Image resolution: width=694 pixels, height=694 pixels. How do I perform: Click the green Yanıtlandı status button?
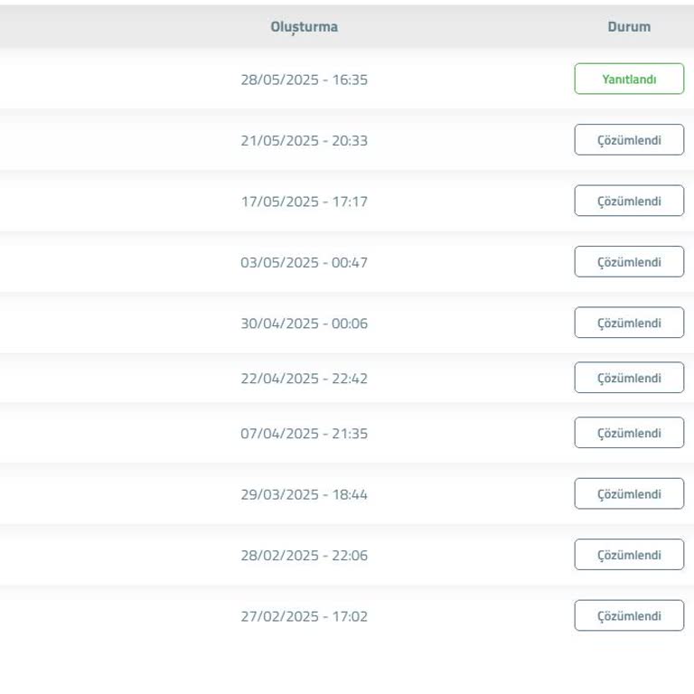(629, 80)
